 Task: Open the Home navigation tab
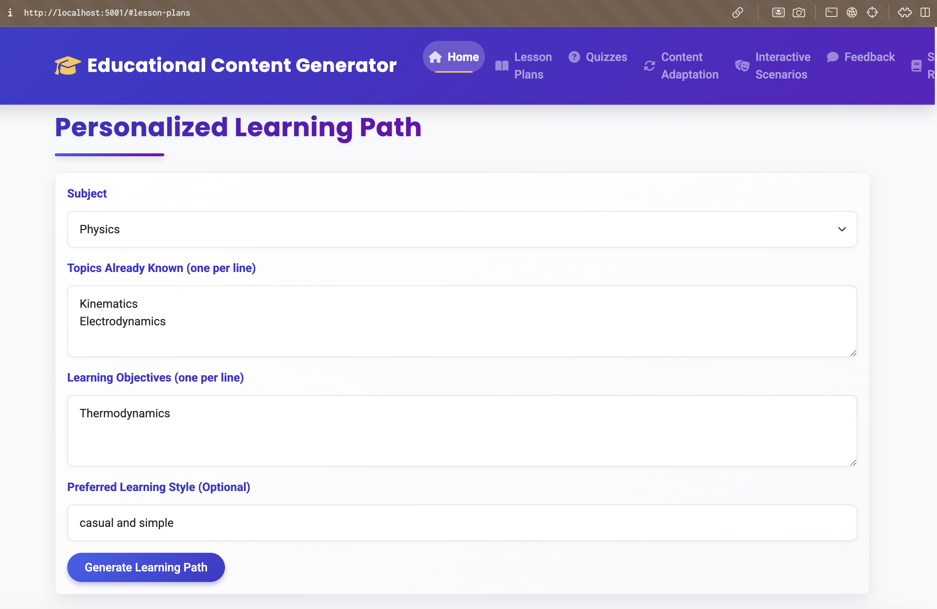pyautogui.click(x=454, y=57)
